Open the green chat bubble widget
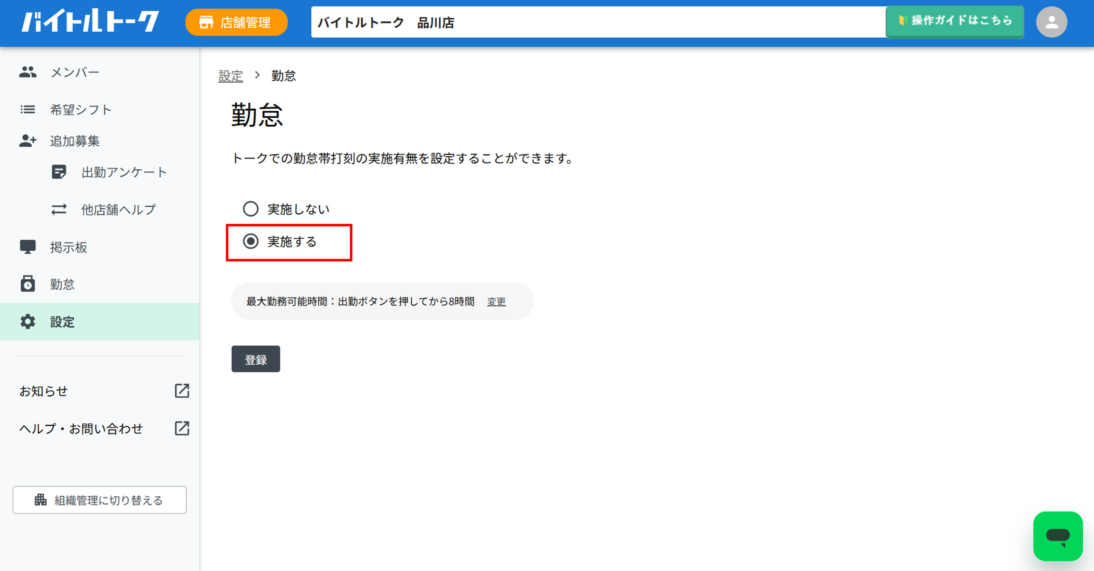Screen dimensions: 1094x571 click(1058, 536)
